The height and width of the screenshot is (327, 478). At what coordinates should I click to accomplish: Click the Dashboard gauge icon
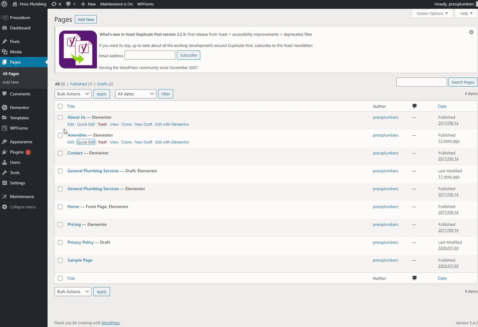5,28
